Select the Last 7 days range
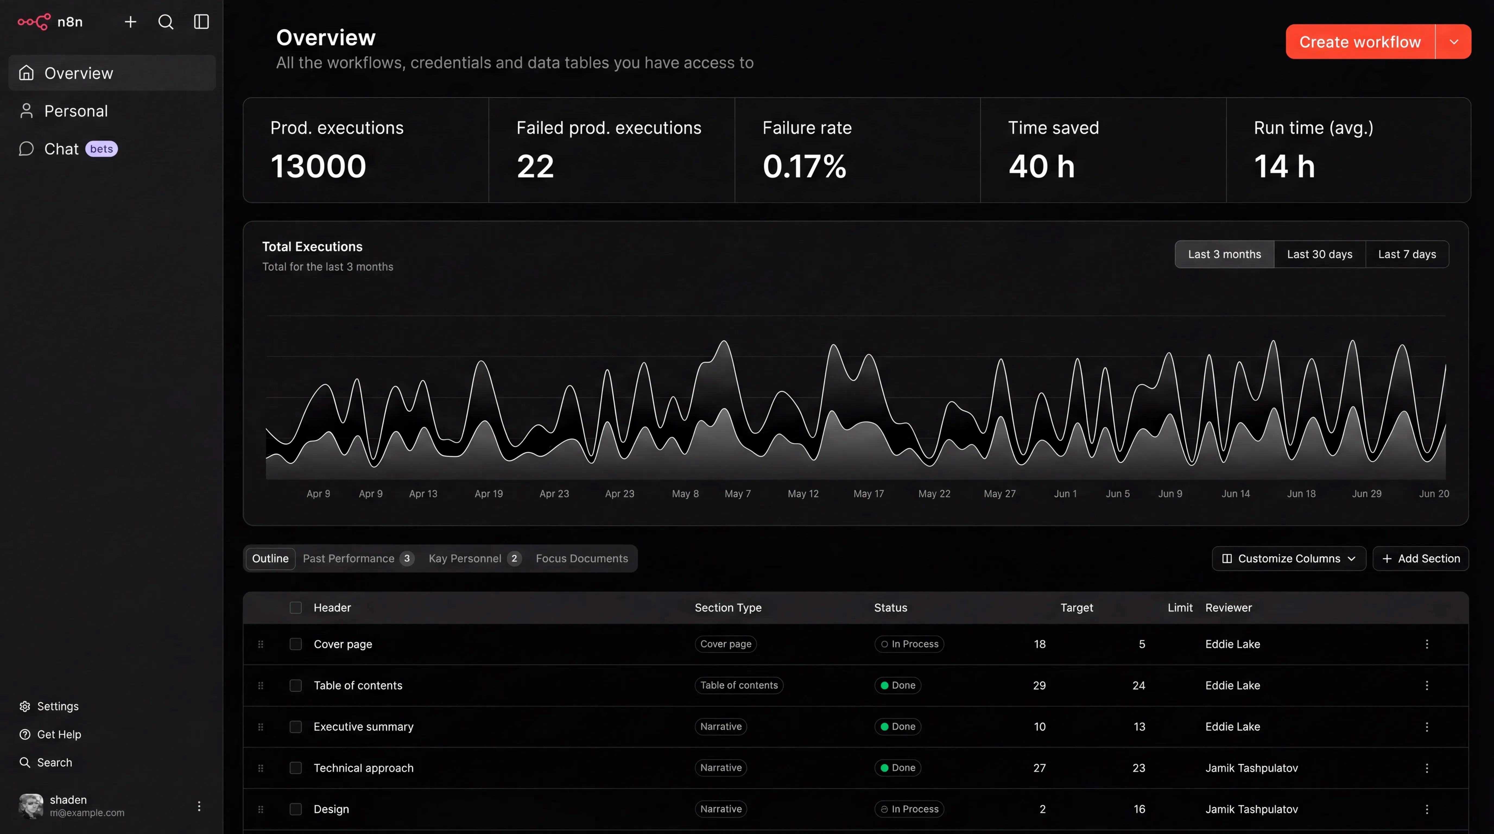Viewport: 1494px width, 834px height. pyautogui.click(x=1407, y=254)
